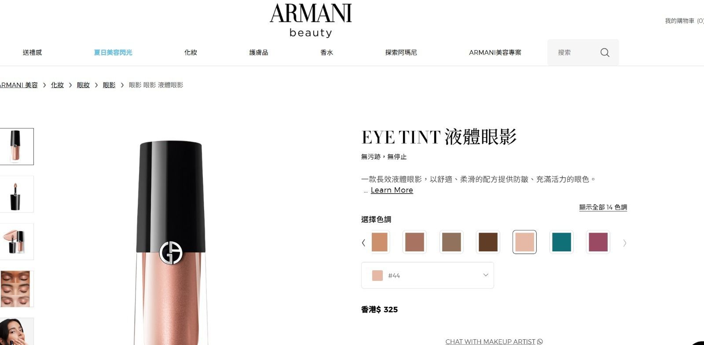Show all 14 shades link
The width and height of the screenshot is (704, 345).
603,207
